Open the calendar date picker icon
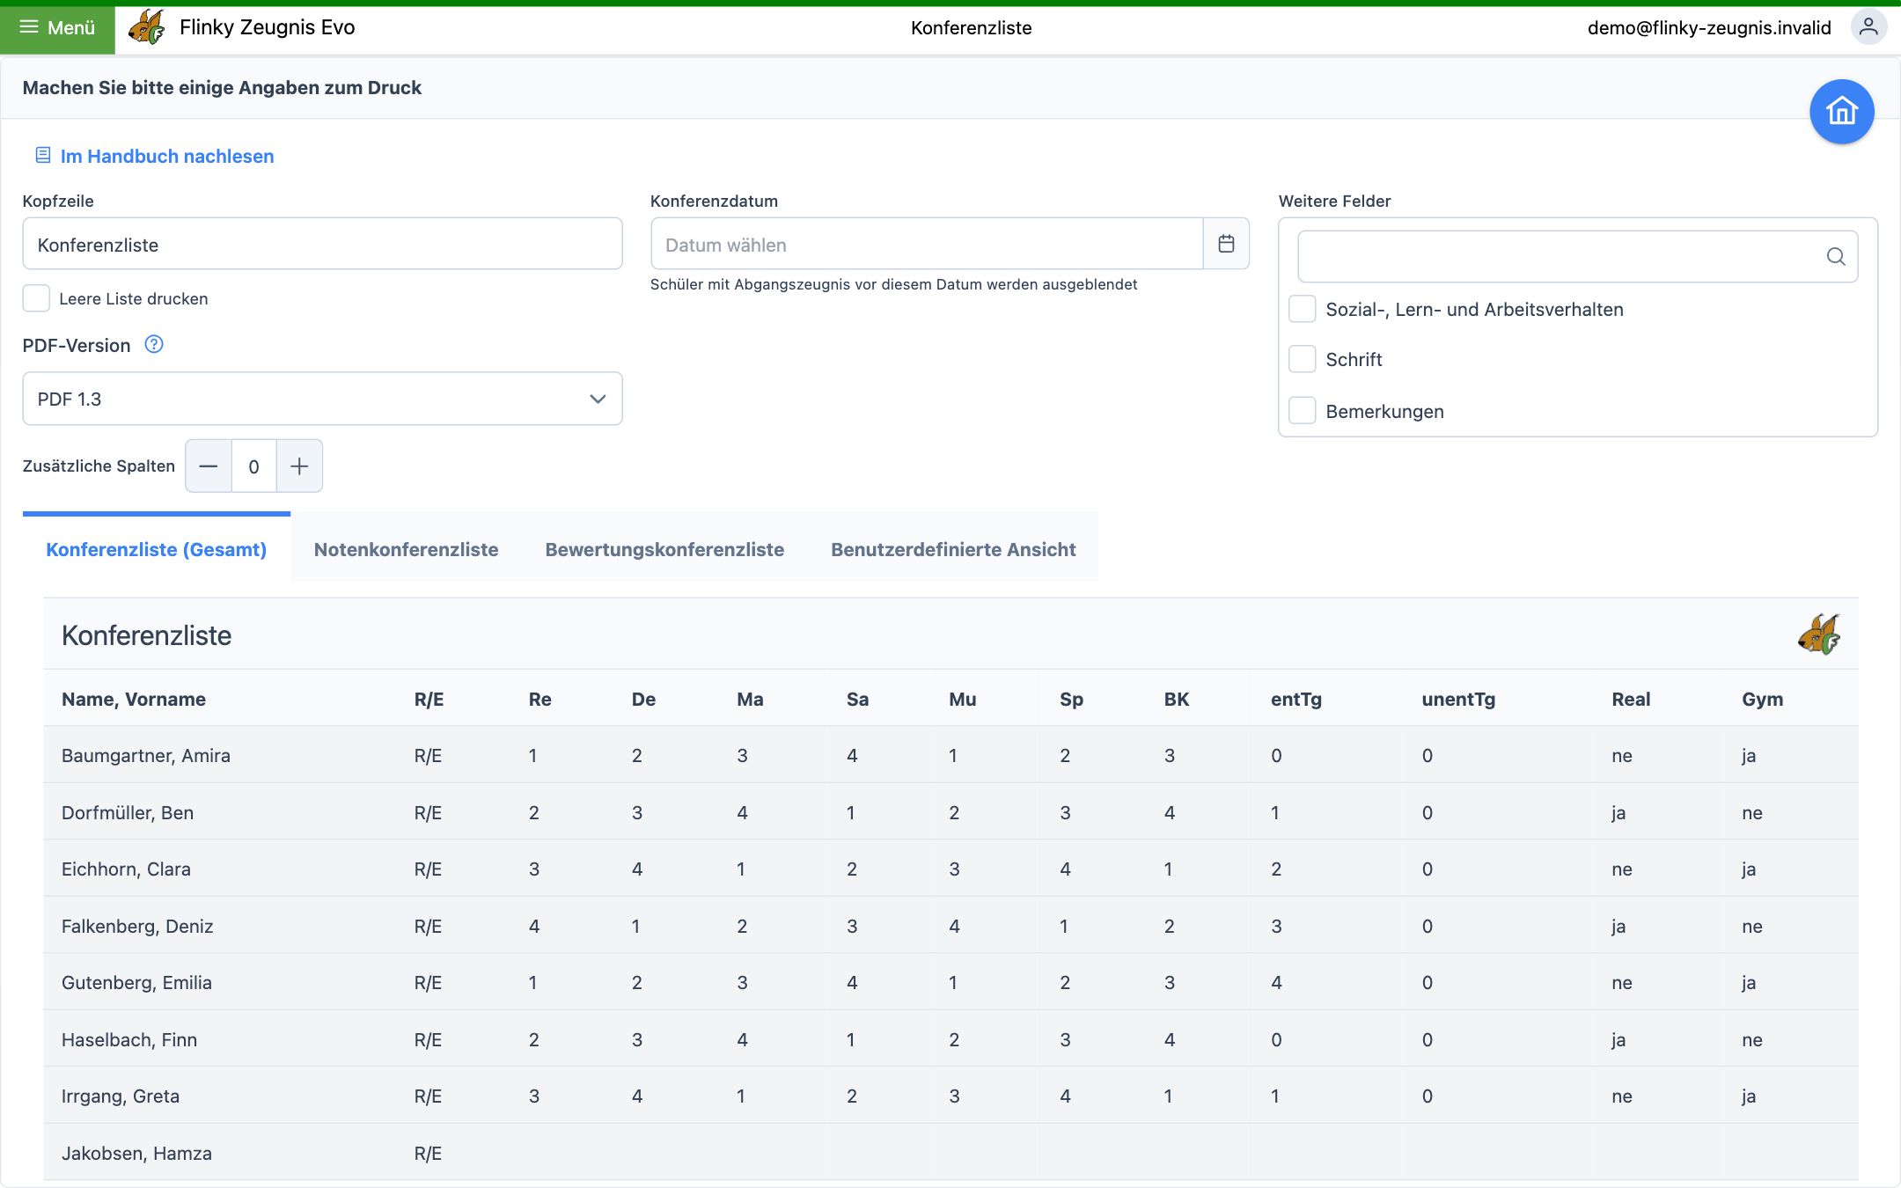This screenshot has height=1188, width=1901. [1226, 244]
